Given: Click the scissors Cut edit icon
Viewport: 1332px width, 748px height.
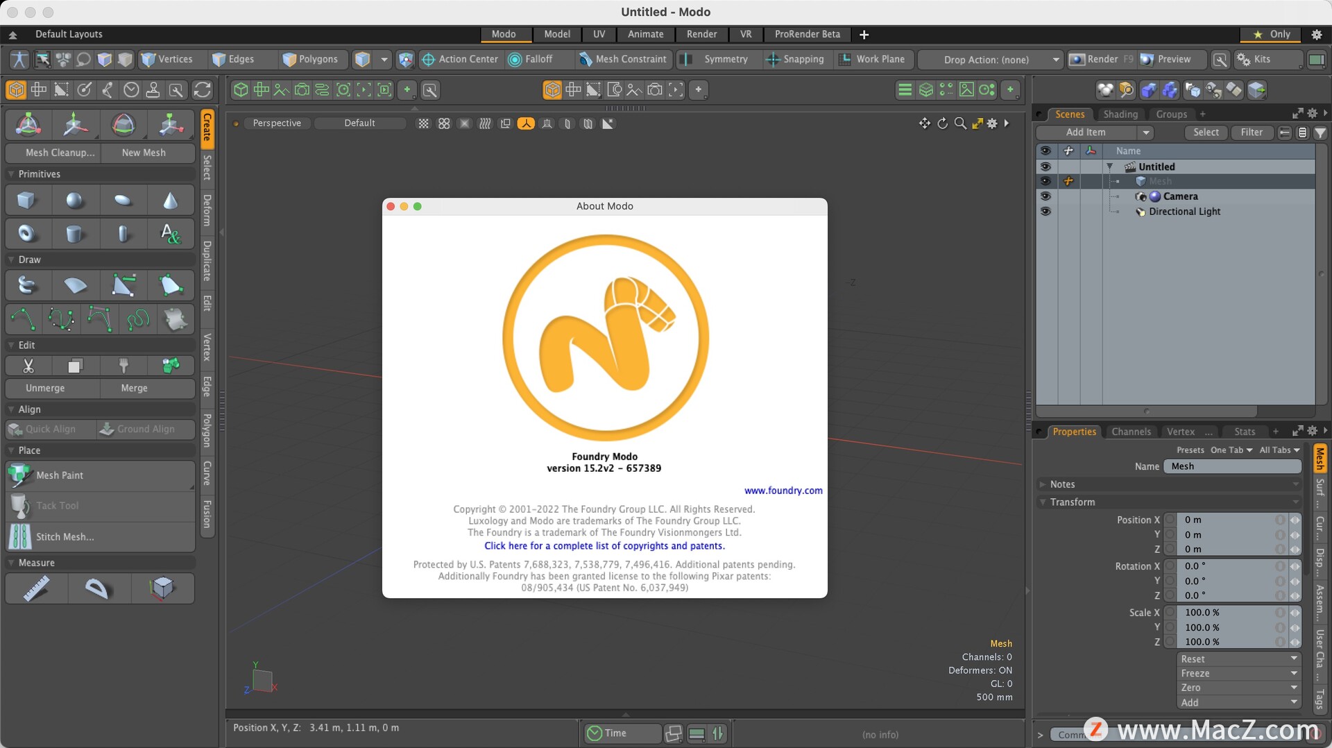Looking at the screenshot, I should tap(28, 366).
